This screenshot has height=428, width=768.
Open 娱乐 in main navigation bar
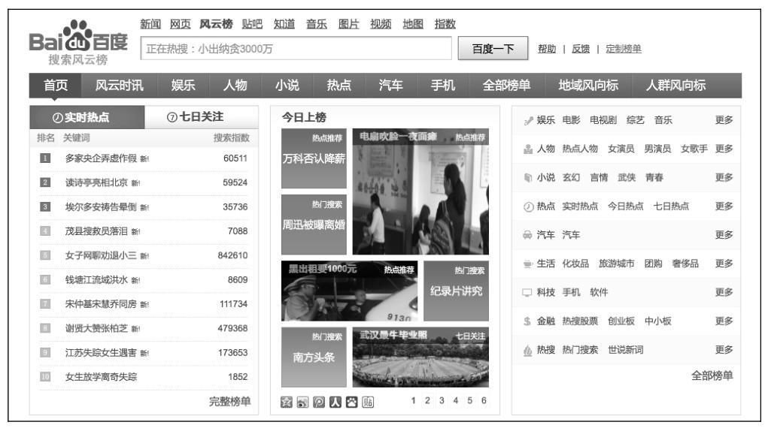pos(184,85)
